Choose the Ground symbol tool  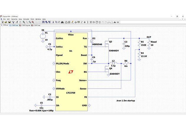pos(76,22)
